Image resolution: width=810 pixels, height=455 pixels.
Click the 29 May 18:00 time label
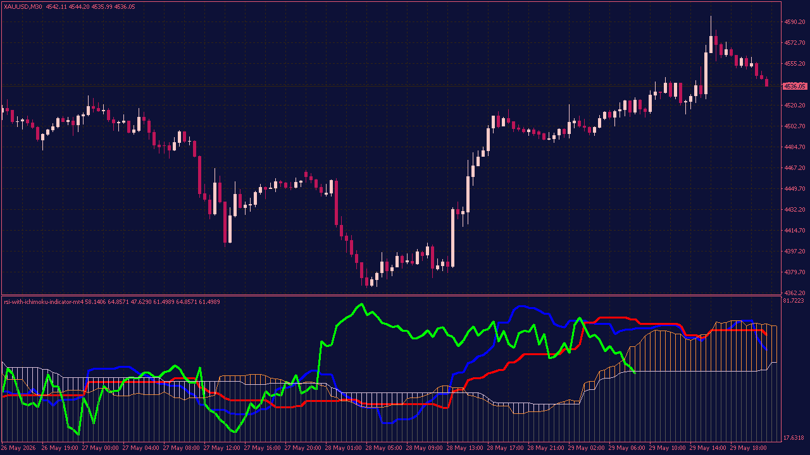point(749,448)
